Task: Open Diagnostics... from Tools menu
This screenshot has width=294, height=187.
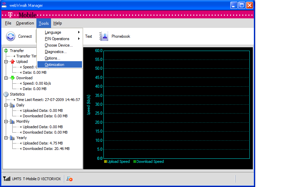Action: (60, 52)
